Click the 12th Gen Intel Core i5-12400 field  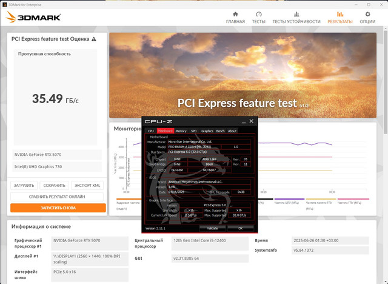(x=210, y=243)
